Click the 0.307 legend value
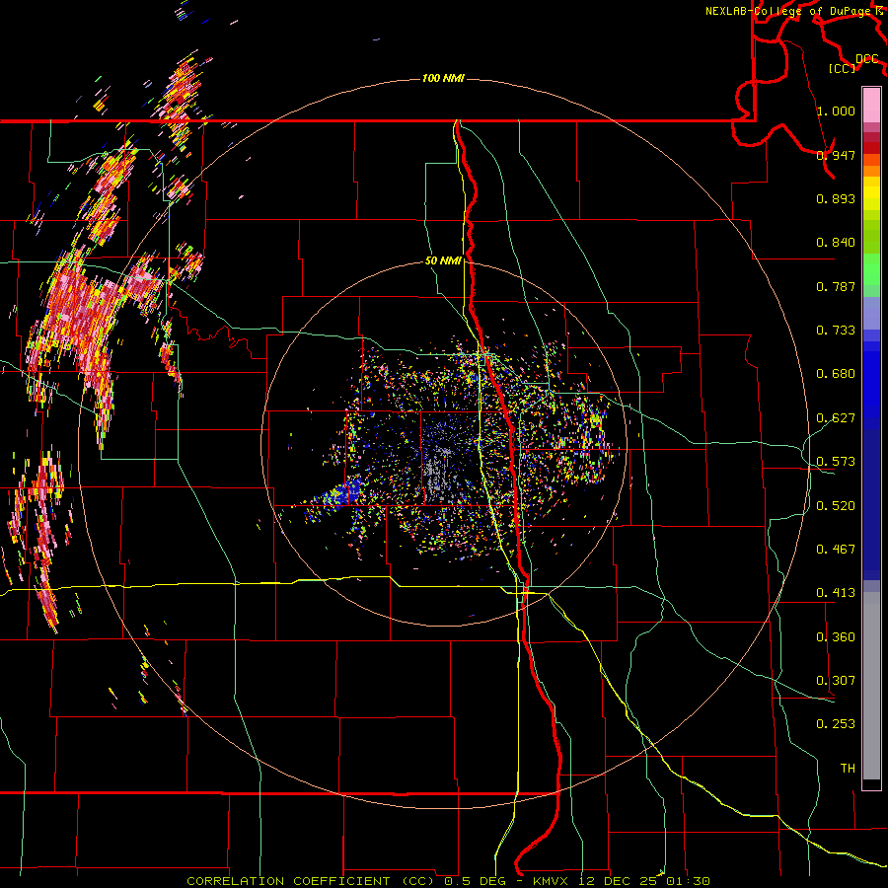The width and height of the screenshot is (888, 888). [836, 681]
